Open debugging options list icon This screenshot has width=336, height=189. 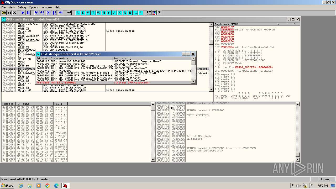click(149, 13)
